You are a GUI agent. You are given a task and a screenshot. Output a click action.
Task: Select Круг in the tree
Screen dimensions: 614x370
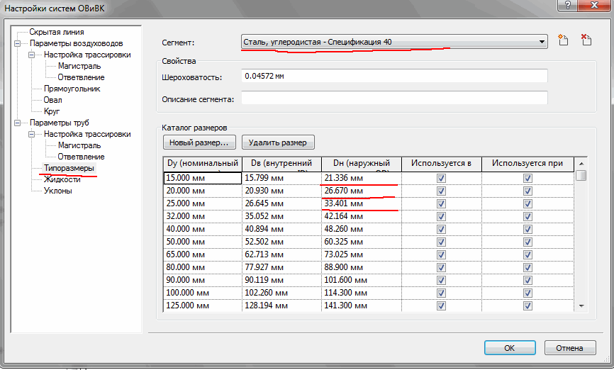click(51, 111)
